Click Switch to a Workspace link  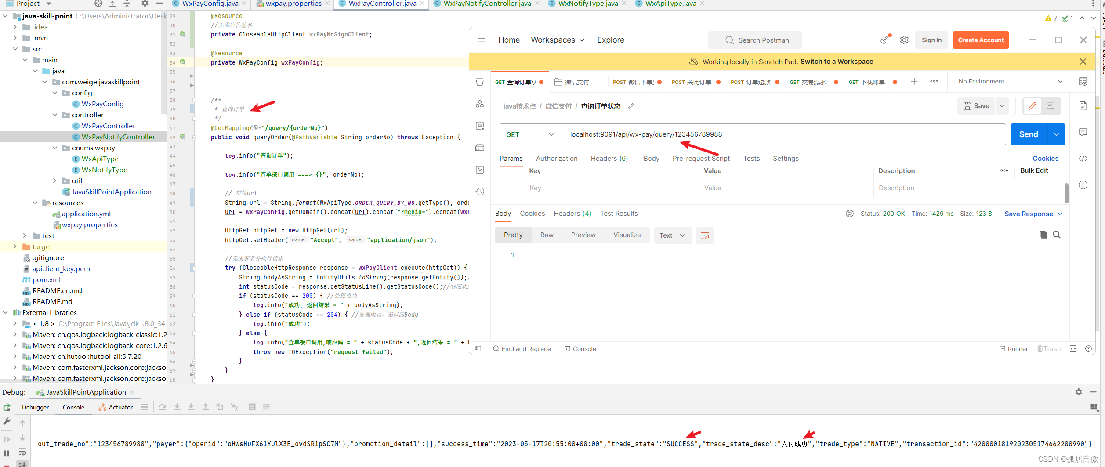[x=837, y=62]
